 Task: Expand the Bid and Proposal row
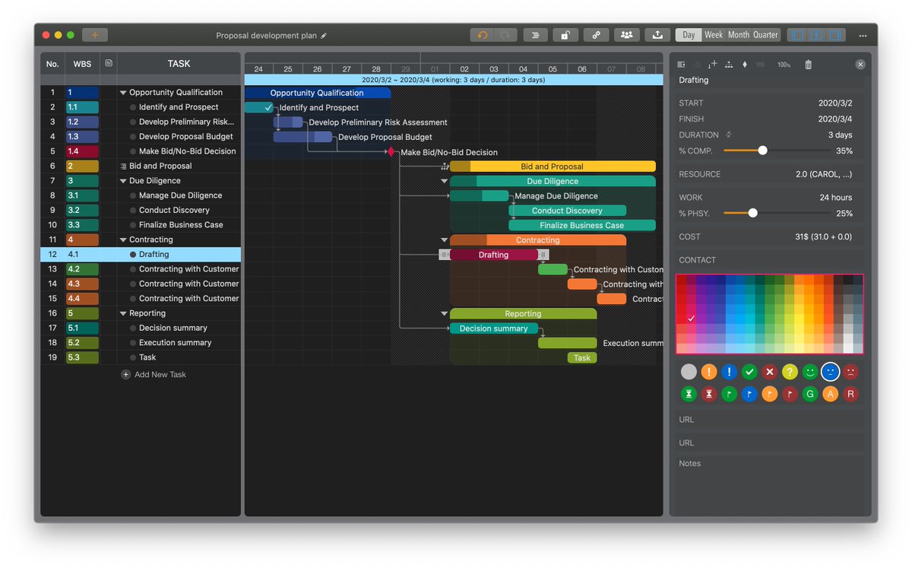pos(123,166)
